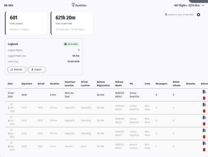Click the Refresh logbook button
The width and height of the screenshot is (208, 157).
[17, 69]
